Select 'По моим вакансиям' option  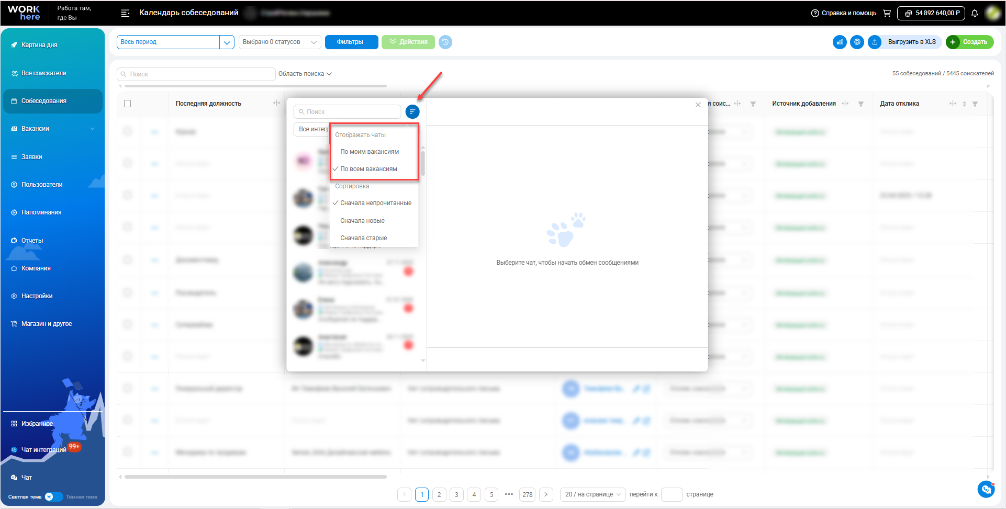[x=370, y=152]
